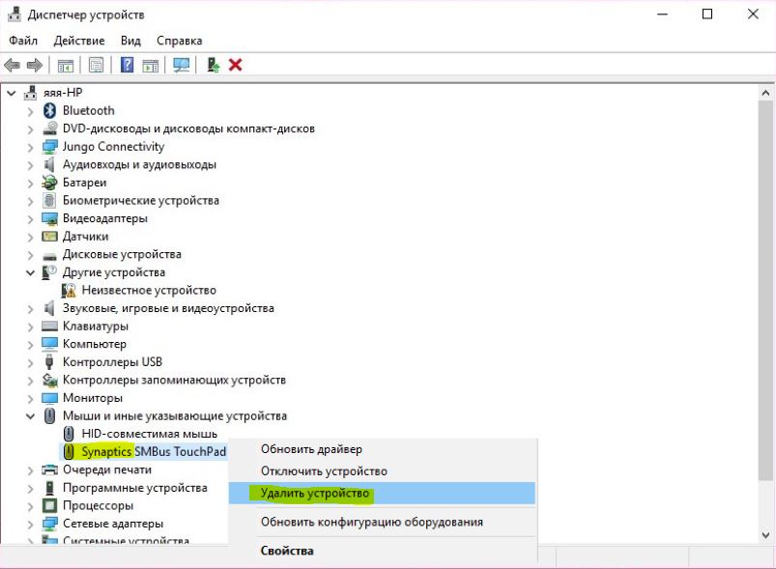The width and height of the screenshot is (776, 569).
Task: Choose Обновить драйвер in context menu
Action: (x=382, y=449)
